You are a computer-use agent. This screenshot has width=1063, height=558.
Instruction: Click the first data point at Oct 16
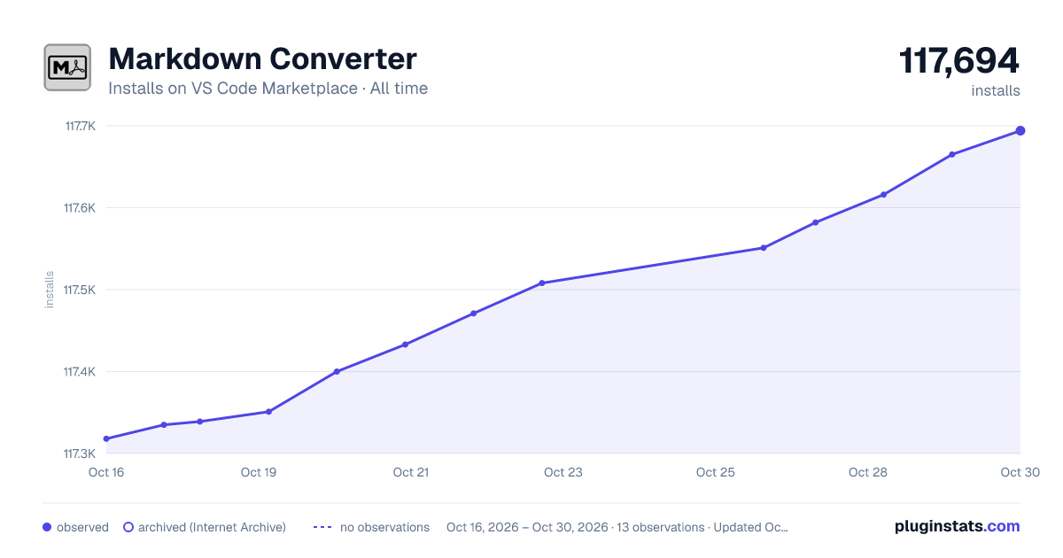point(106,438)
